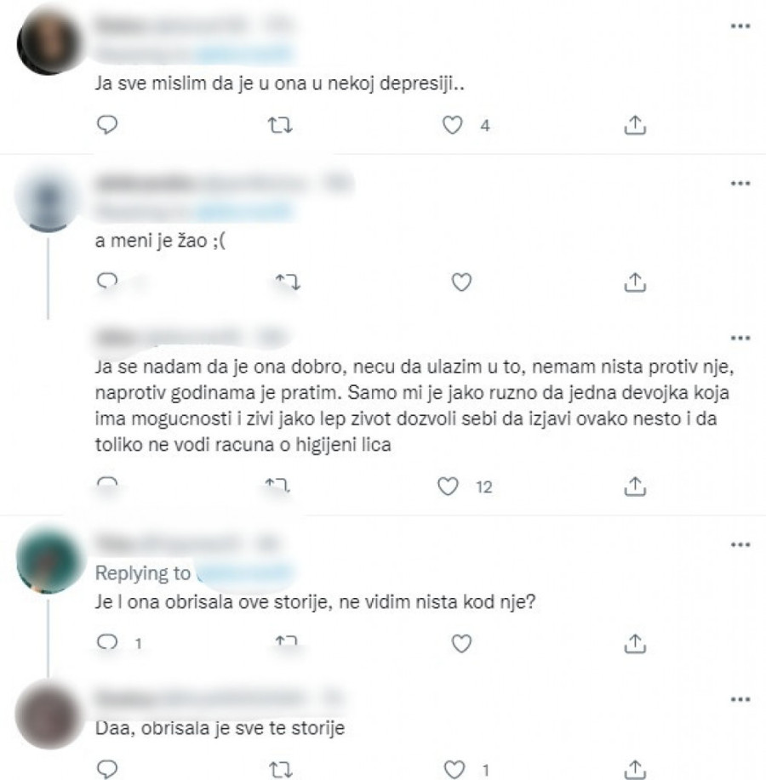This screenshot has height=780, width=766.
Task: Reply to 'Je l ona obrisala' tweet
Action: [x=106, y=642]
